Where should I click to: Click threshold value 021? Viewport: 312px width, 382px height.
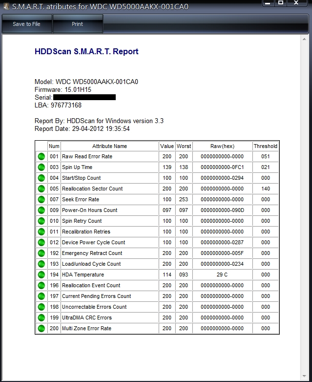coord(266,167)
